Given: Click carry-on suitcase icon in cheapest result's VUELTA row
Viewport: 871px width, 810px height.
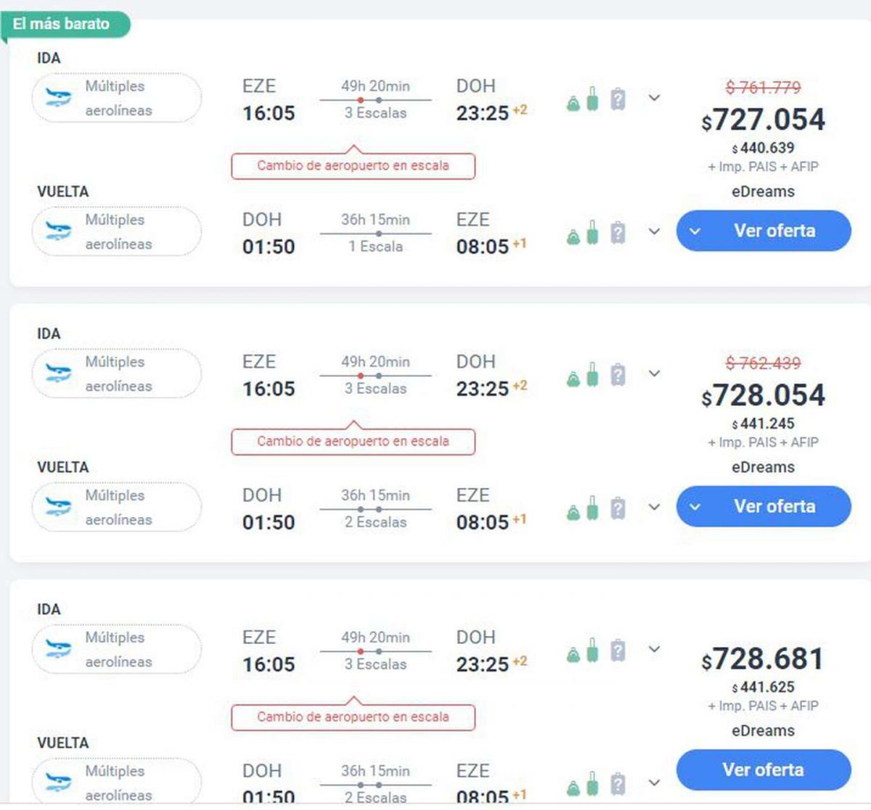Looking at the screenshot, I should click(x=592, y=233).
